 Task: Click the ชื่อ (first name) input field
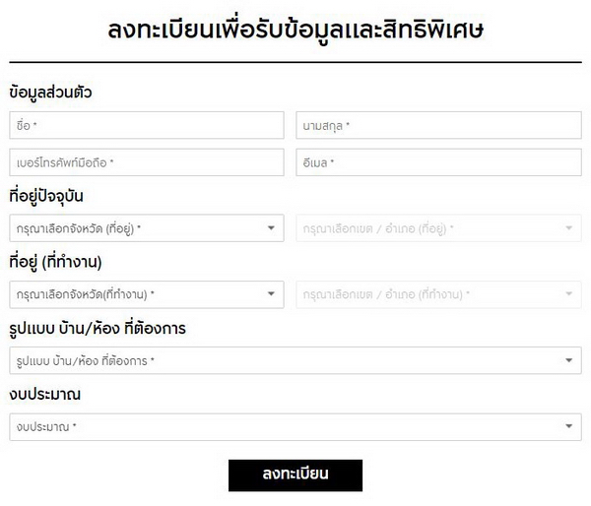coord(146,126)
